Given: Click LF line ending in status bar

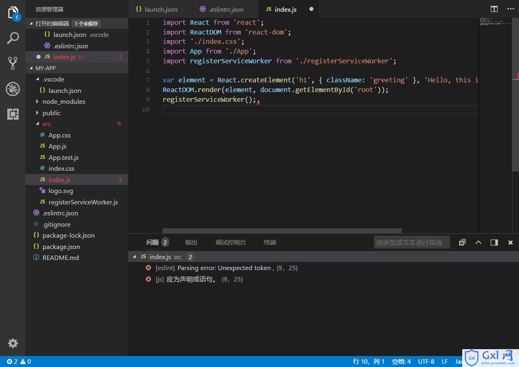Looking at the screenshot, I should [444, 362].
